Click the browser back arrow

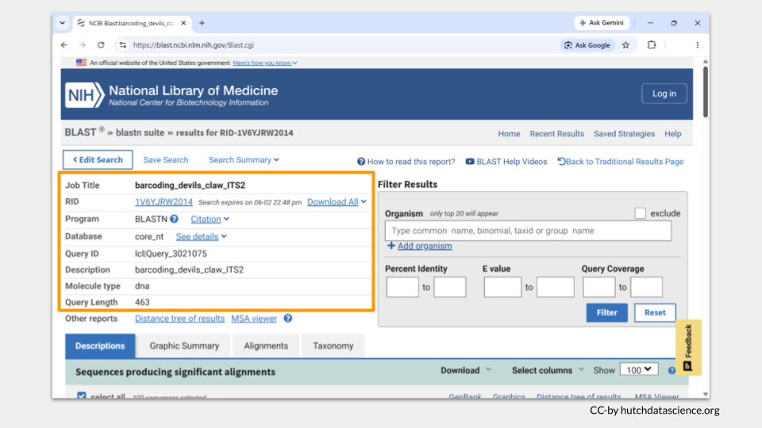click(64, 45)
